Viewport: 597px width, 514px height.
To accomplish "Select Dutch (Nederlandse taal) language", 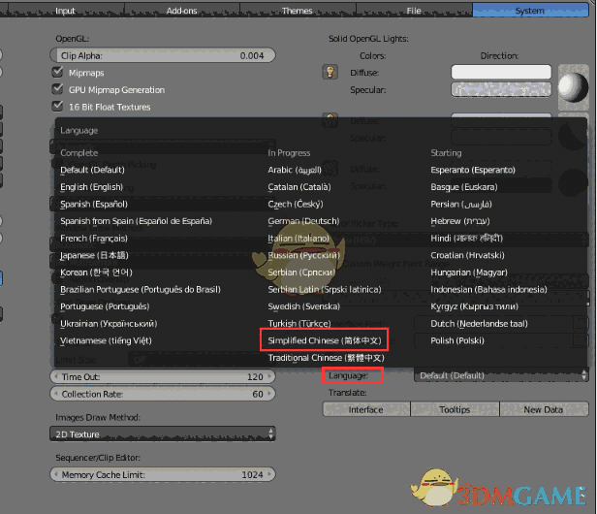I will coord(480,324).
